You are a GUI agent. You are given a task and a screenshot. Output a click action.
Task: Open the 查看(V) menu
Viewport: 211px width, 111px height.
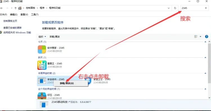pyautogui.click(x=24, y=15)
